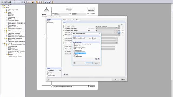Screen dimensions: 173x97
Task: Collapse CA1 Design of steel members node
Action: (5, 45)
